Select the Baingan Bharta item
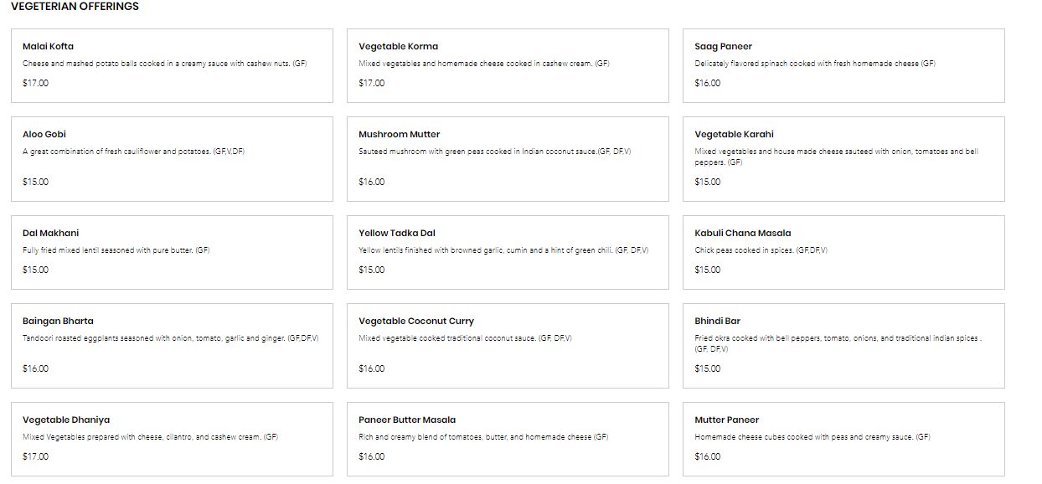Screen dimensions: 1042x484 click(x=172, y=345)
